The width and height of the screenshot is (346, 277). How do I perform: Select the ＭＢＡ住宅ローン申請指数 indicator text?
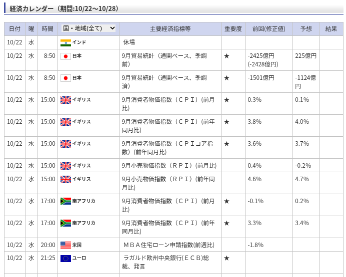point(168,245)
